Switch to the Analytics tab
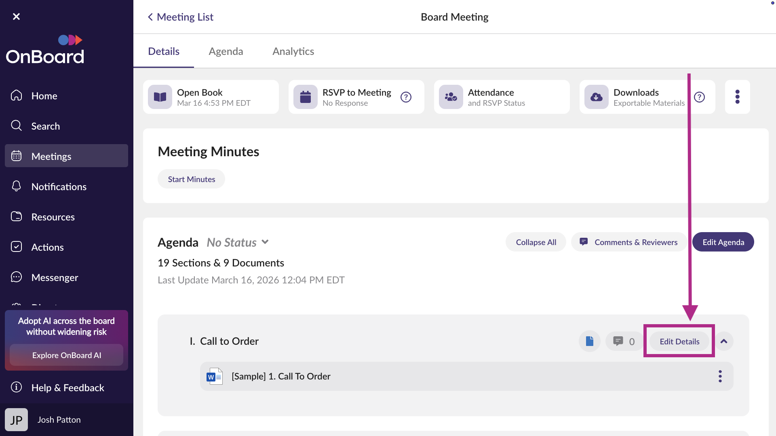Viewport: 776px width, 436px height. tap(293, 51)
